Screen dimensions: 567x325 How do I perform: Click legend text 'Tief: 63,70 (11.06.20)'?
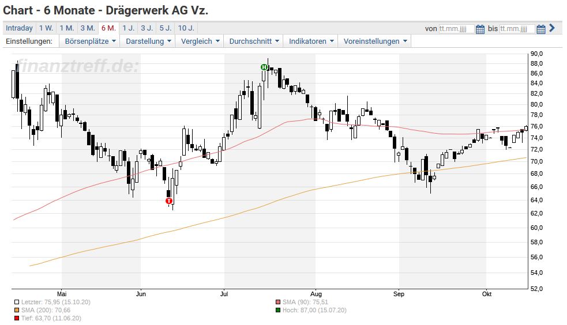tap(51, 319)
